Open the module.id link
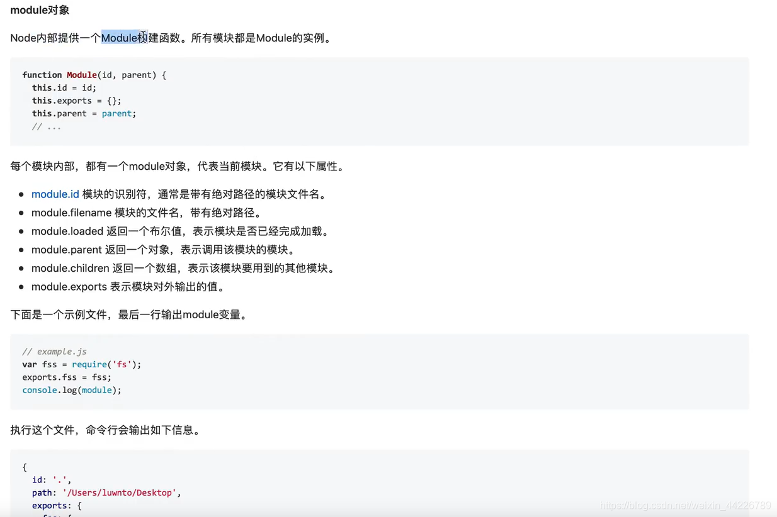This screenshot has width=777, height=517. pyautogui.click(x=55, y=194)
